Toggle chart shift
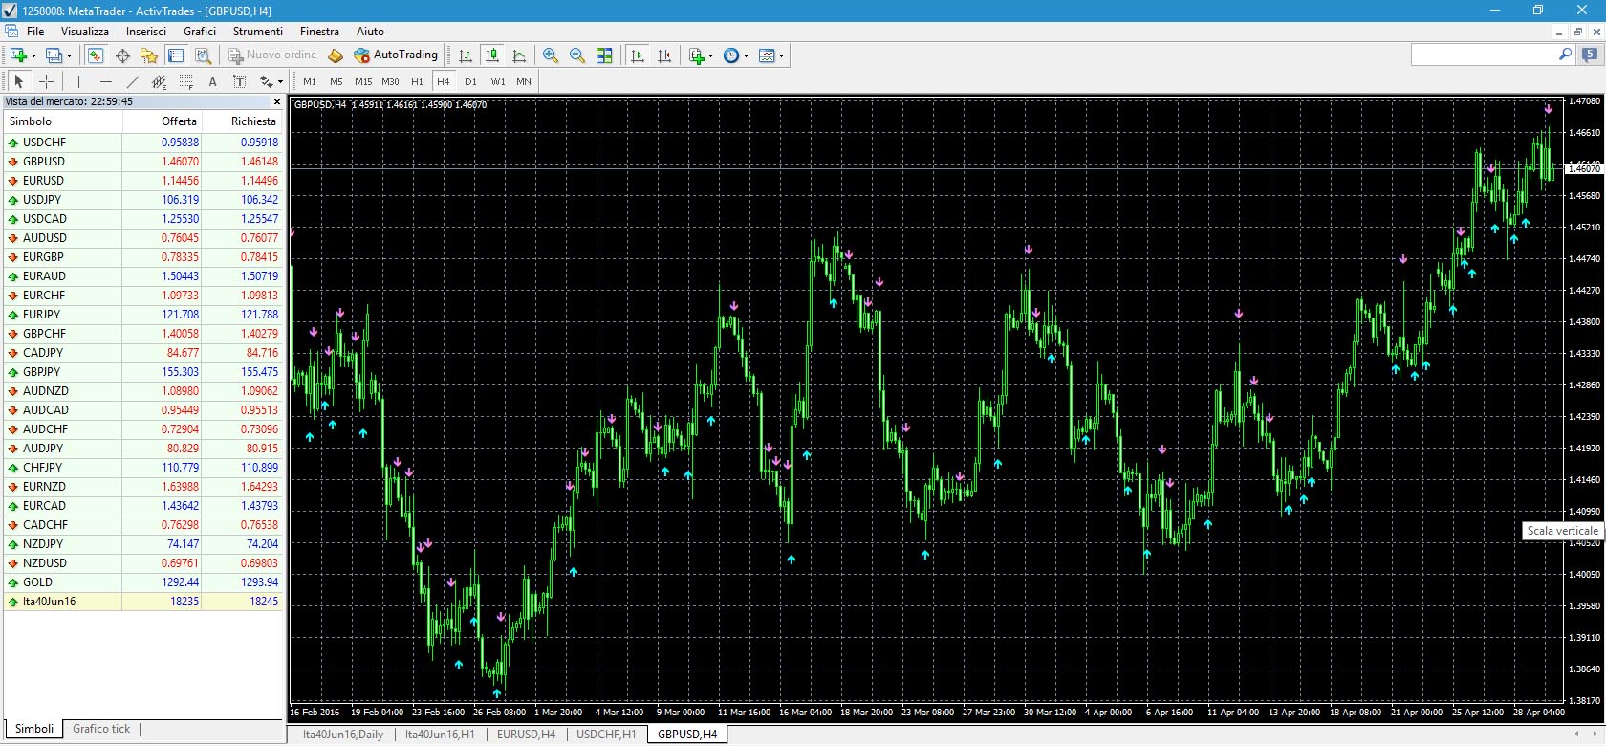Viewport: 1606px width, 746px height. (664, 55)
